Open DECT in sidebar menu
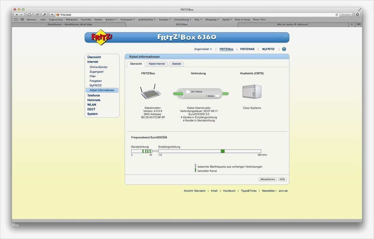 pos(91,109)
